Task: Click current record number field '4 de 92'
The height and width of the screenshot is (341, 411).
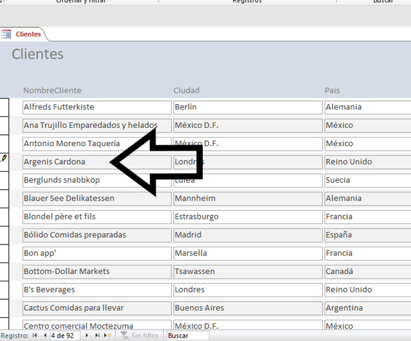Action: tap(65, 336)
